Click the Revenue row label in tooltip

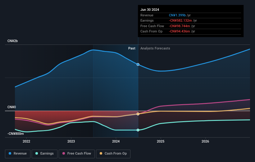pyautogui.click(x=147, y=15)
